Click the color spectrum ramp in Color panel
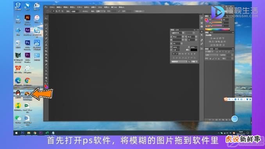Screen dimensions: 265x149 click(x=217, y=29)
